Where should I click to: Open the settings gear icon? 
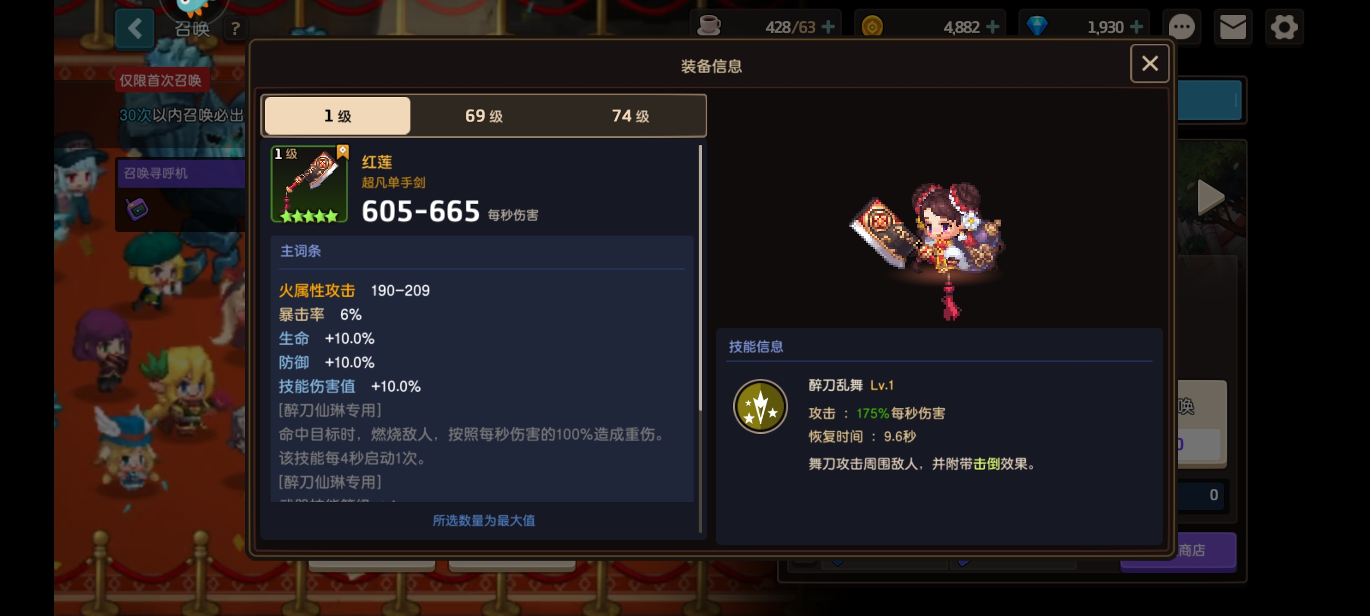tap(1284, 27)
